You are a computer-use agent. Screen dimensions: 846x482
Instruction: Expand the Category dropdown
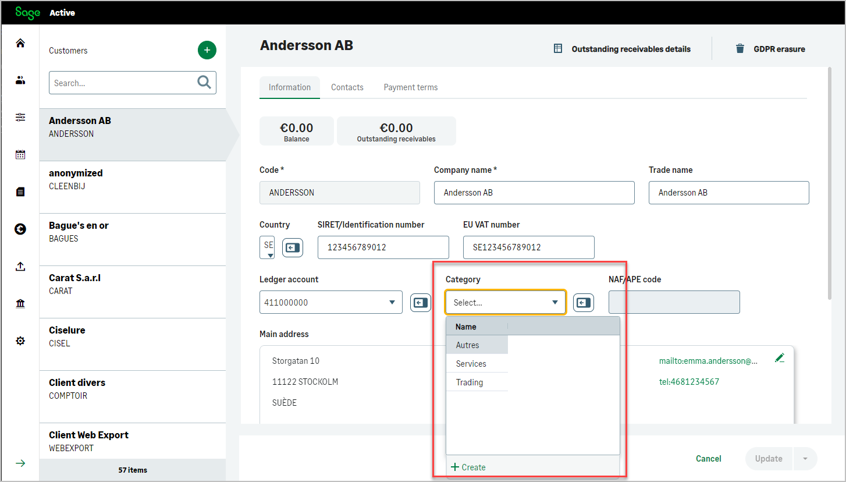click(x=554, y=303)
